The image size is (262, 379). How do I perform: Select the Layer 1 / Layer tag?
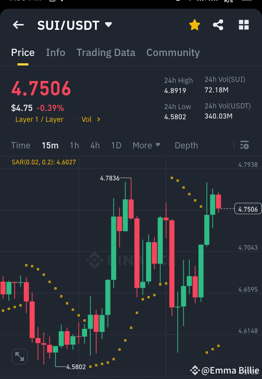39,119
